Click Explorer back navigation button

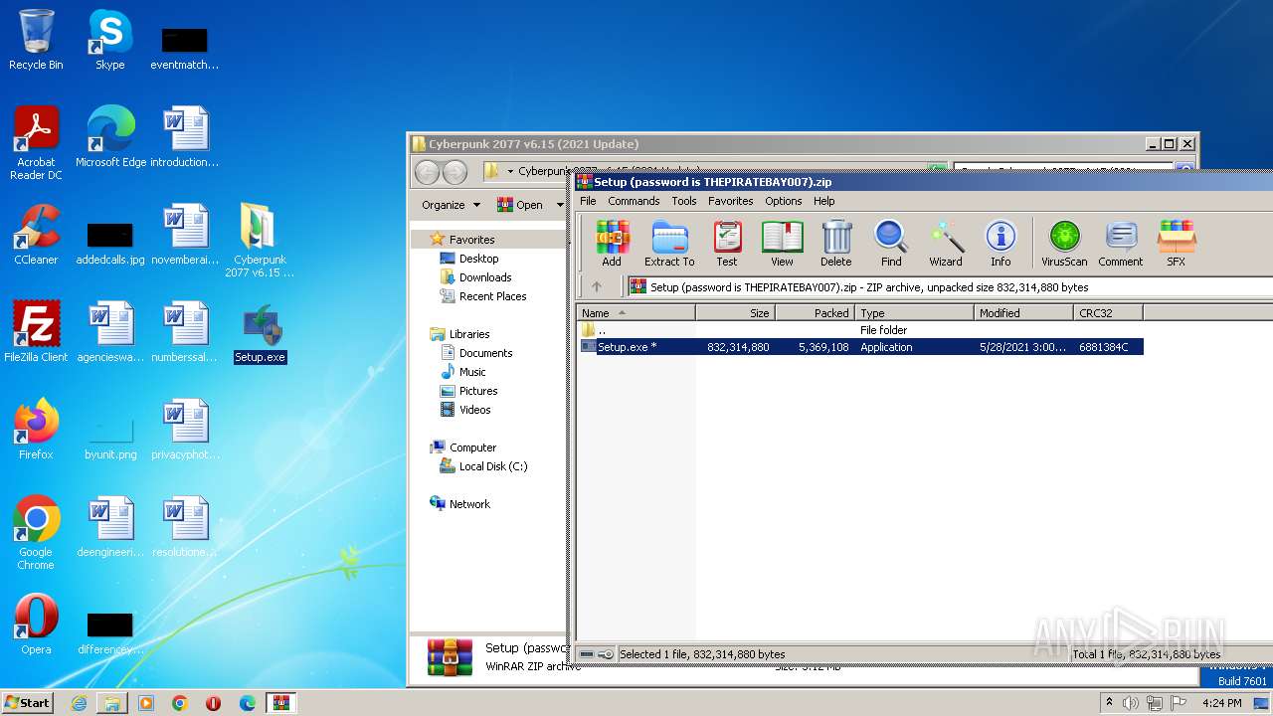click(x=427, y=172)
